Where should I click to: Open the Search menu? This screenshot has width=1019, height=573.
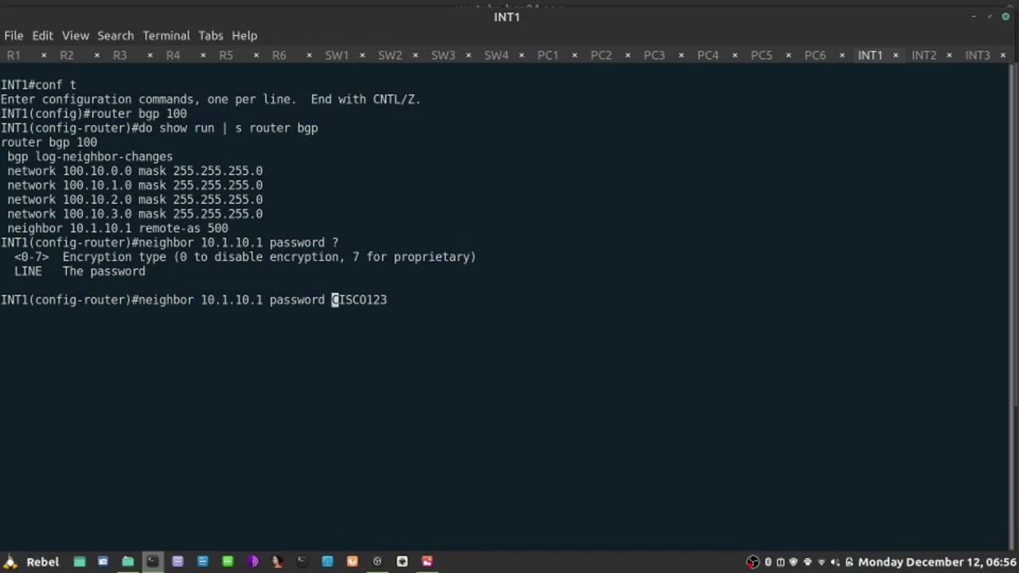click(x=115, y=36)
